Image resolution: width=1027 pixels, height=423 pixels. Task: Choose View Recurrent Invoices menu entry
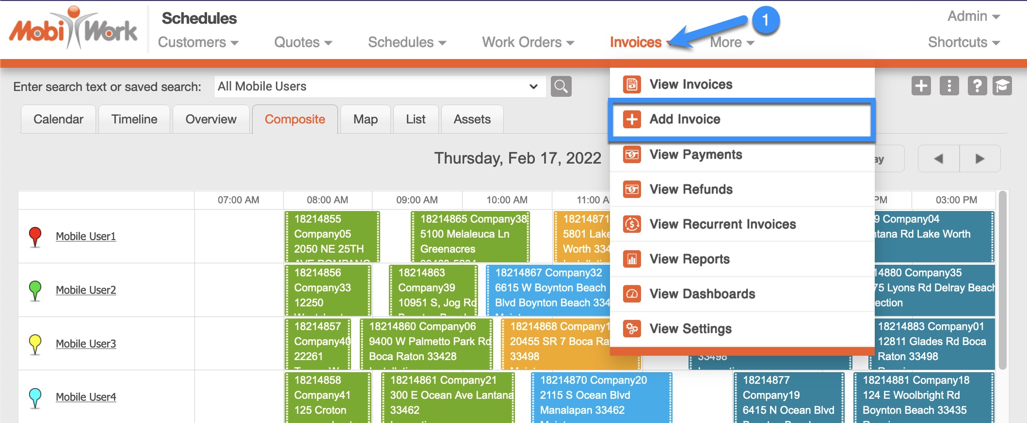pos(722,224)
